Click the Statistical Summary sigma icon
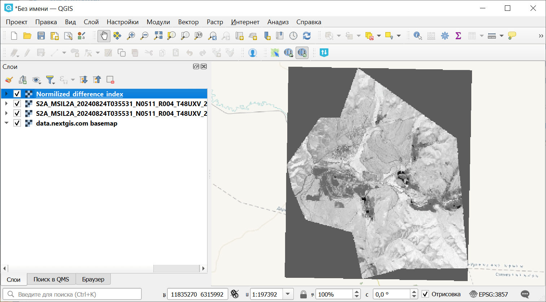546x302 pixels. [x=458, y=36]
